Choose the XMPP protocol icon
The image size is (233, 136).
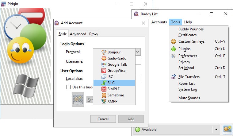coord(104,101)
